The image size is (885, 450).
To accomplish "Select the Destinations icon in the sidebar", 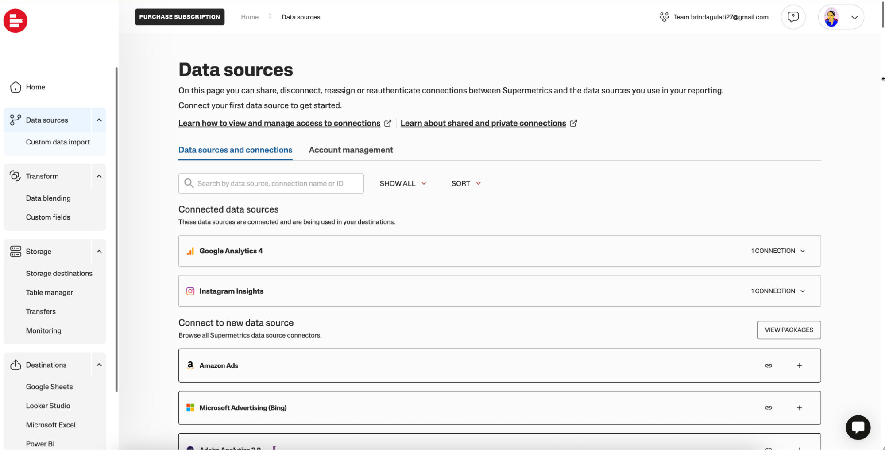I will (x=15, y=365).
